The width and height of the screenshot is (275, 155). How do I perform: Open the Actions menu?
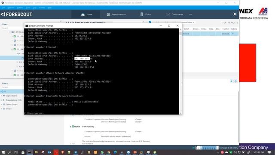click(x=20, y=8)
